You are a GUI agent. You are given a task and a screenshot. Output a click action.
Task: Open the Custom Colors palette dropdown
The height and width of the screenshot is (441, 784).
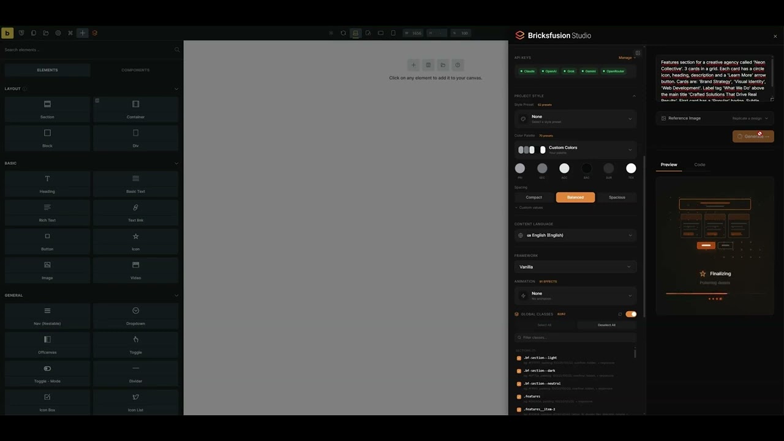pos(575,149)
